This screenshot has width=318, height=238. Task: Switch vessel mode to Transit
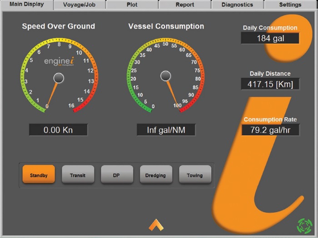coord(78,175)
